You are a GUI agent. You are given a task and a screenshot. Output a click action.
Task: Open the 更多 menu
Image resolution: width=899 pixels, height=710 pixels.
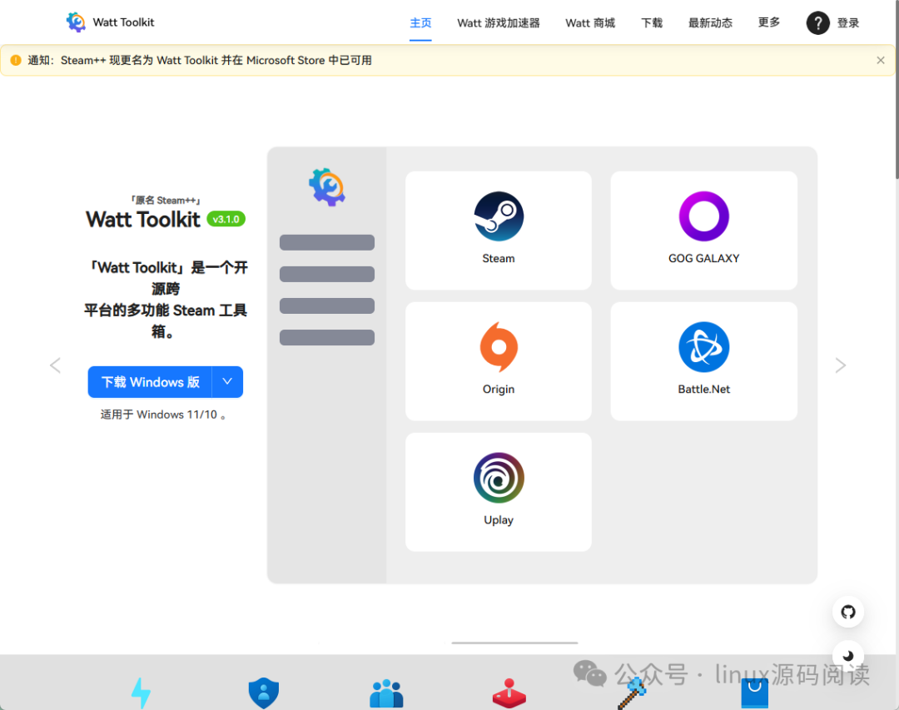click(769, 22)
